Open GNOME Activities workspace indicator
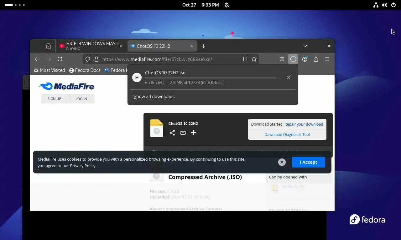The image size is (401, 240). (15, 5)
